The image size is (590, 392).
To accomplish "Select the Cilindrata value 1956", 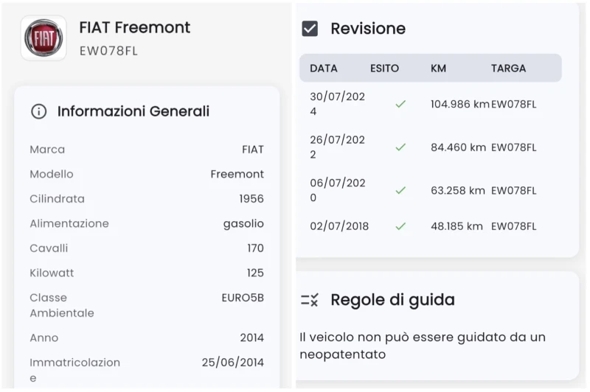I will click(251, 199).
